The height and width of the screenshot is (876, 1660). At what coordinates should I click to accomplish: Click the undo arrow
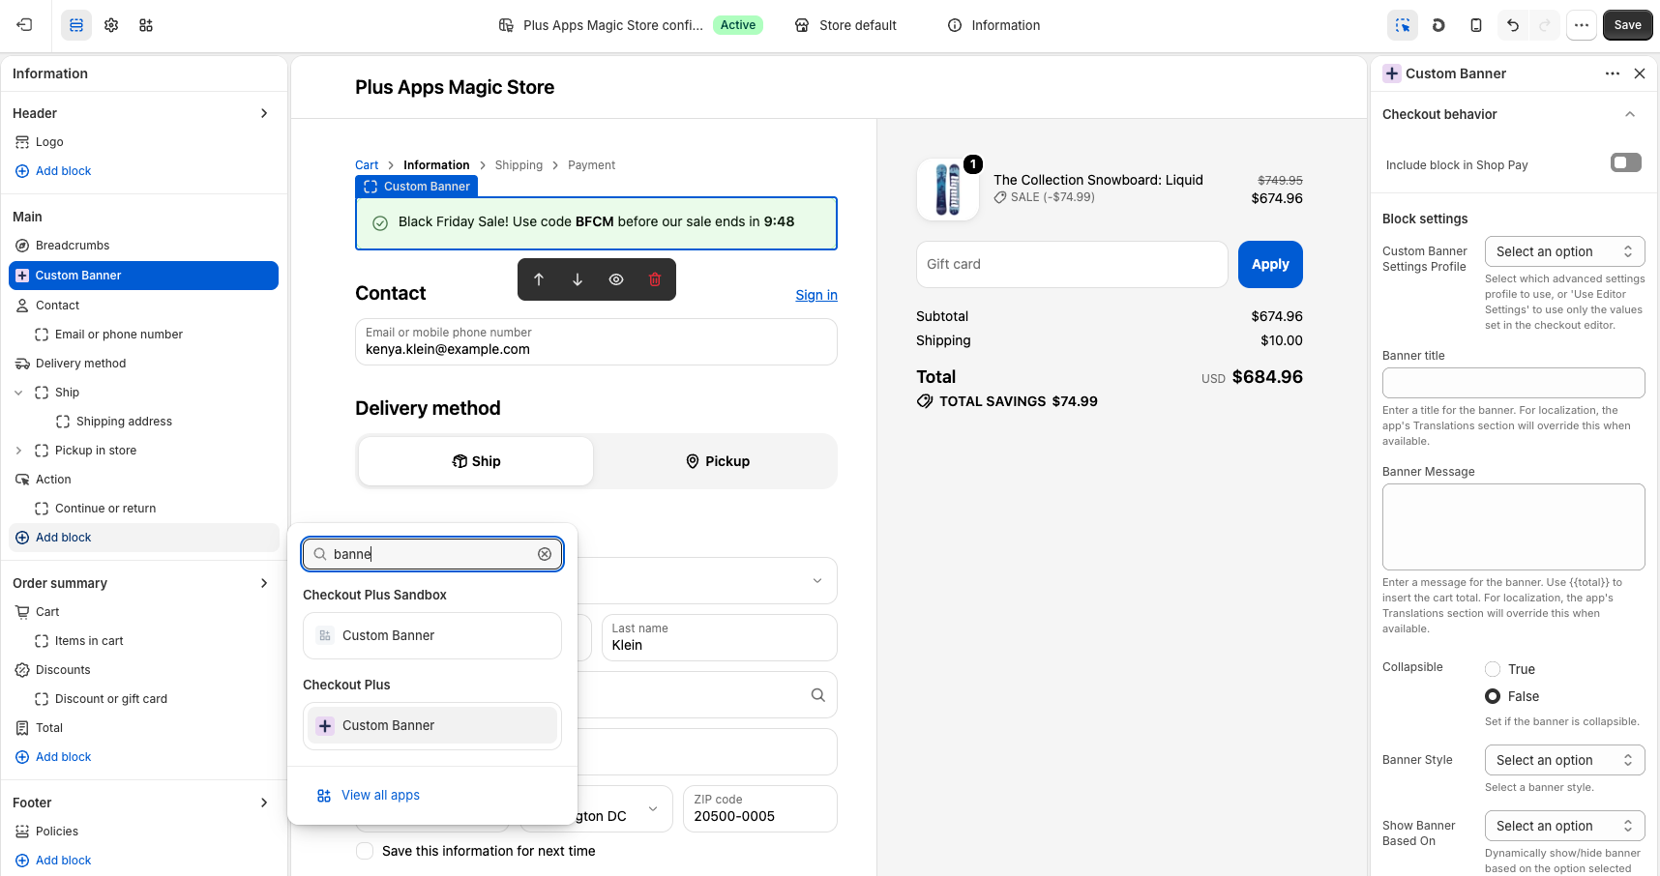(x=1513, y=25)
